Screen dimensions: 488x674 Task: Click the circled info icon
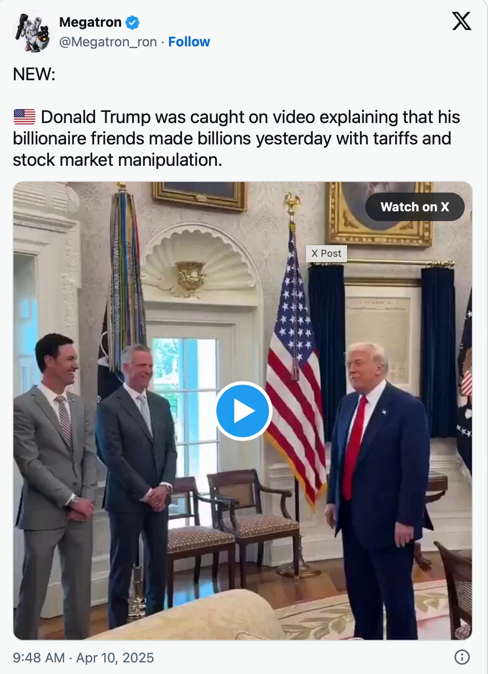[462, 657]
